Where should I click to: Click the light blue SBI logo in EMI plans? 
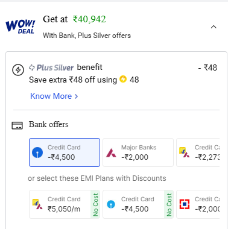pyautogui.click(x=111, y=204)
